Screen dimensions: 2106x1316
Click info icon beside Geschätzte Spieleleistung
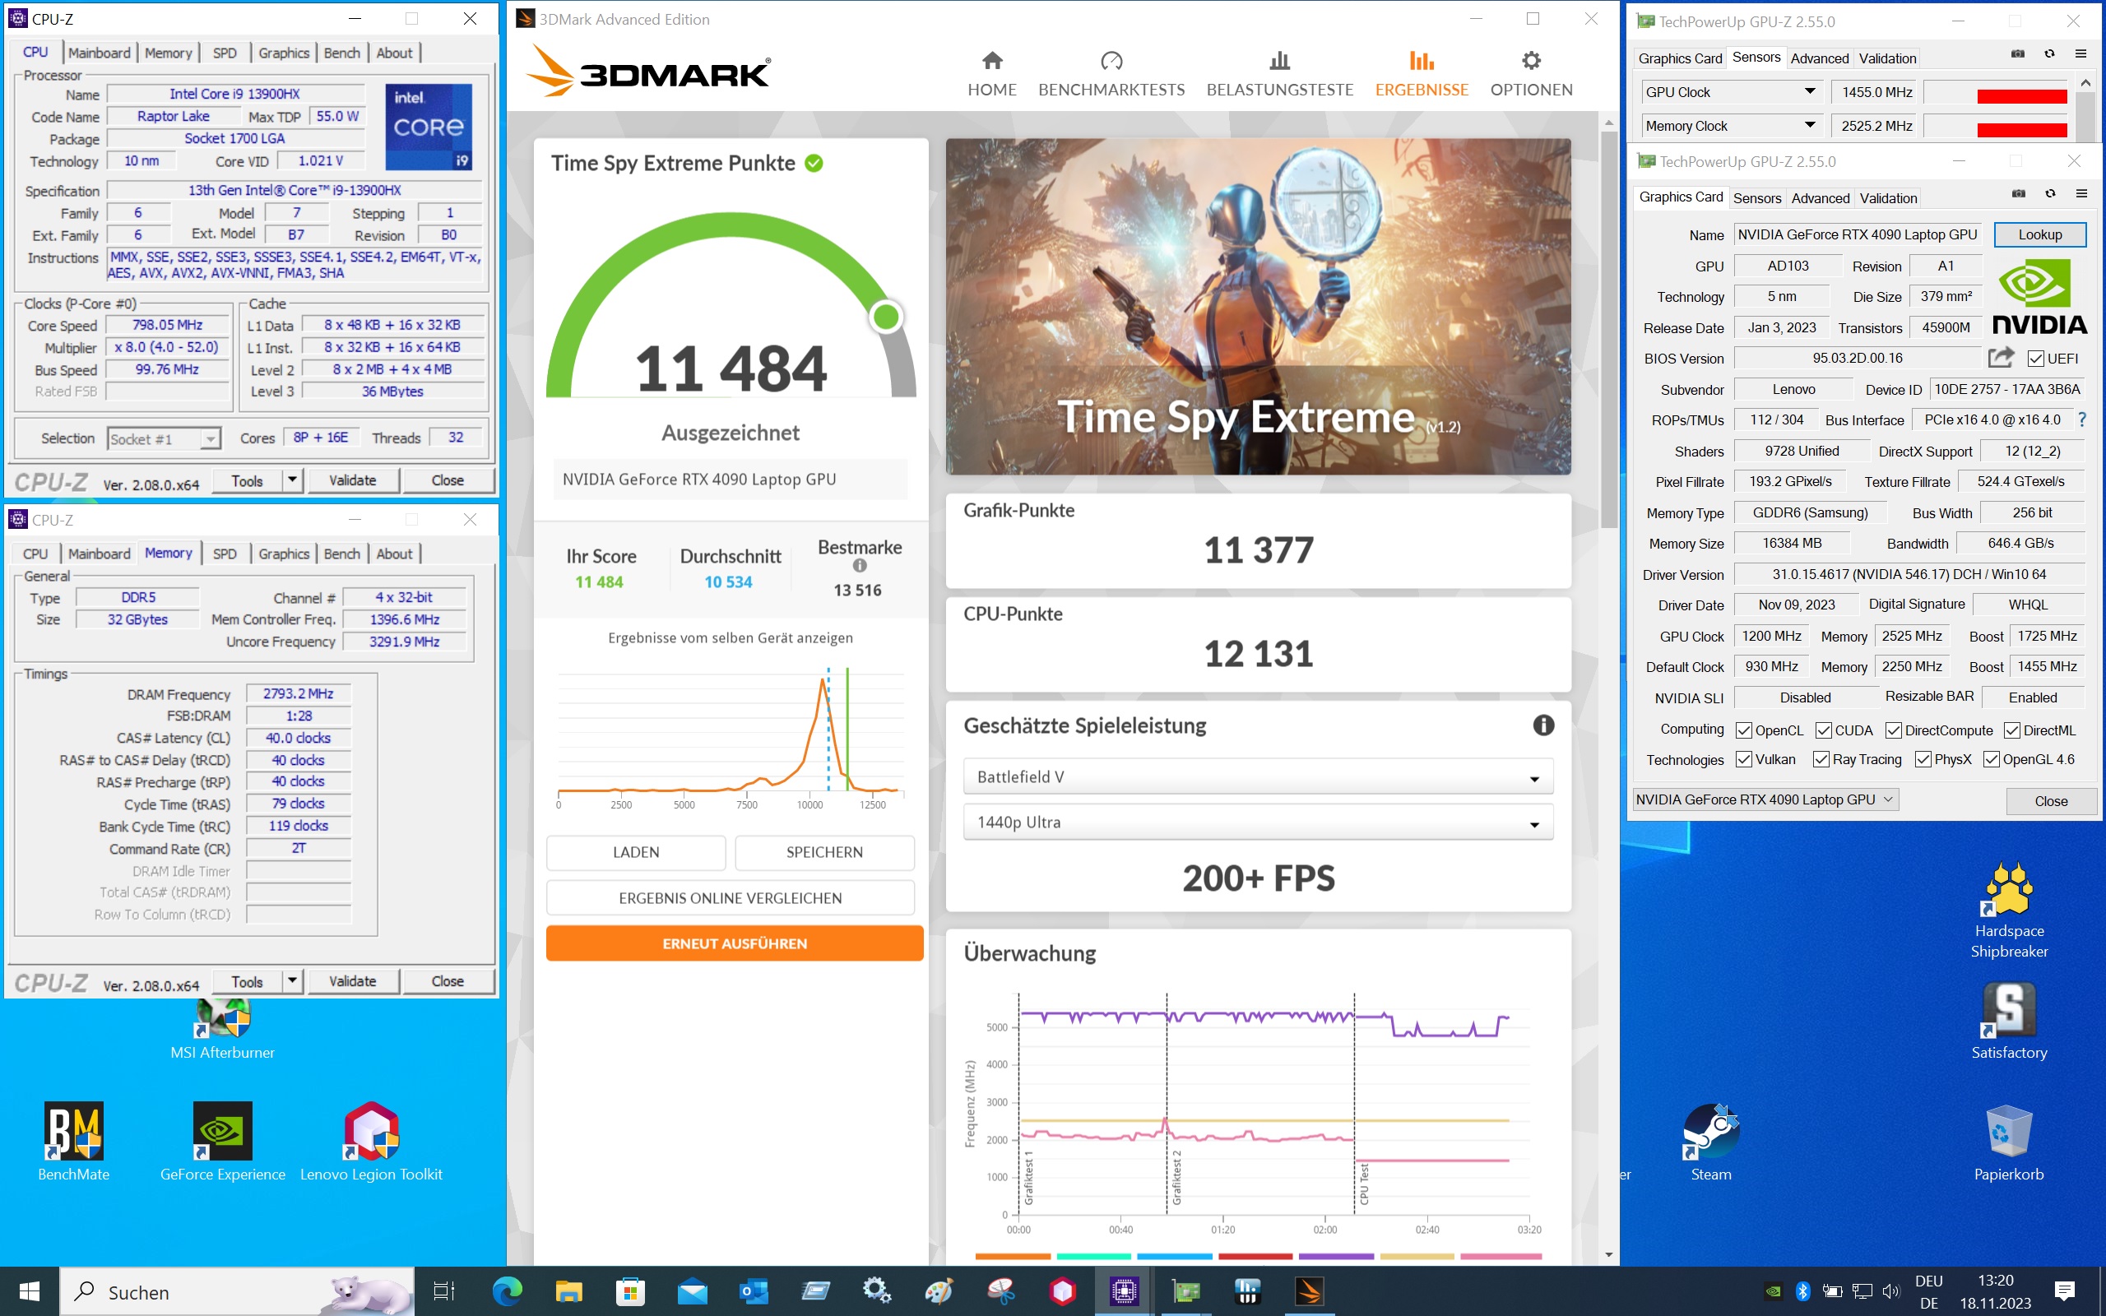coord(1543,725)
